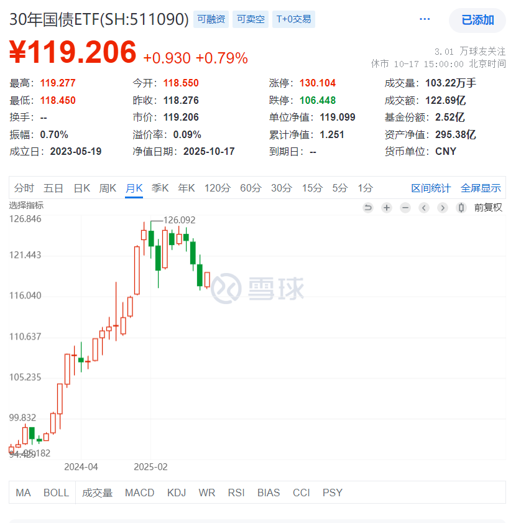The height and width of the screenshot is (523, 521).
Task: Click 成交额 value 122.69亿
Action: pos(446,100)
